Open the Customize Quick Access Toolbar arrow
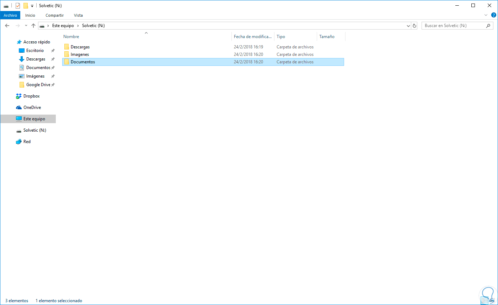 pyautogui.click(x=32, y=6)
